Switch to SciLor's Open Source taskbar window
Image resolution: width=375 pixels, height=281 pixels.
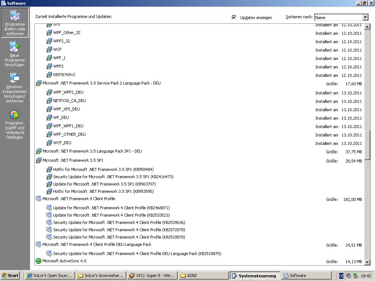pyautogui.click(x=50, y=276)
